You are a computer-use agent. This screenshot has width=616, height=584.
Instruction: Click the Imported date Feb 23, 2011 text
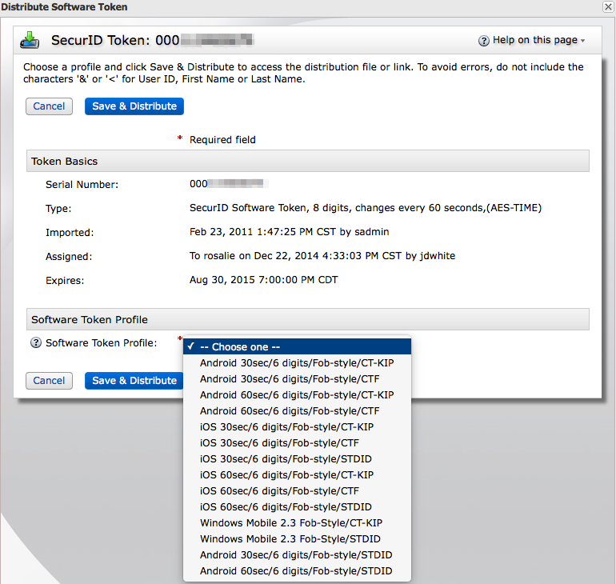(289, 232)
